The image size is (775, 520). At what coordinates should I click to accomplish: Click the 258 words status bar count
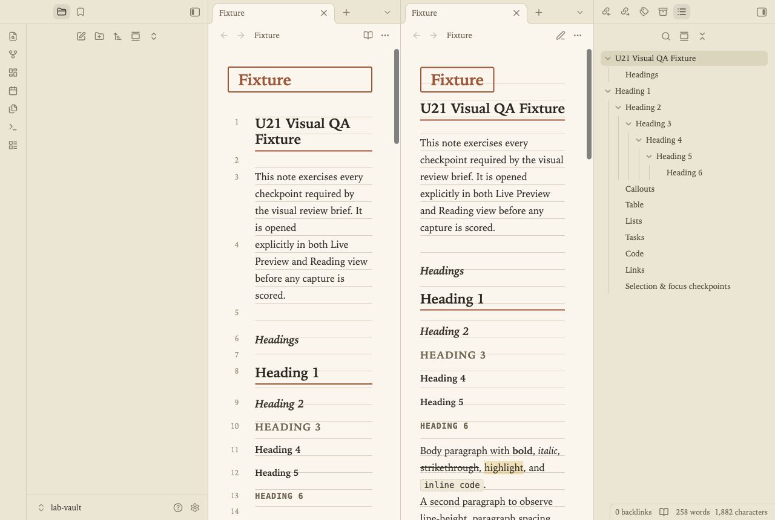693,512
